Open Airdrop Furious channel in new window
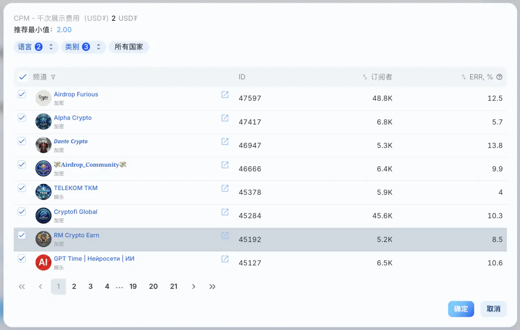 tap(225, 94)
